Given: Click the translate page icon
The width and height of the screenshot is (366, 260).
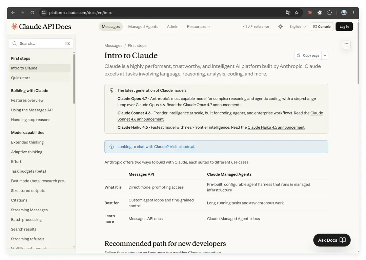Looking at the screenshot, I should [288, 13].
